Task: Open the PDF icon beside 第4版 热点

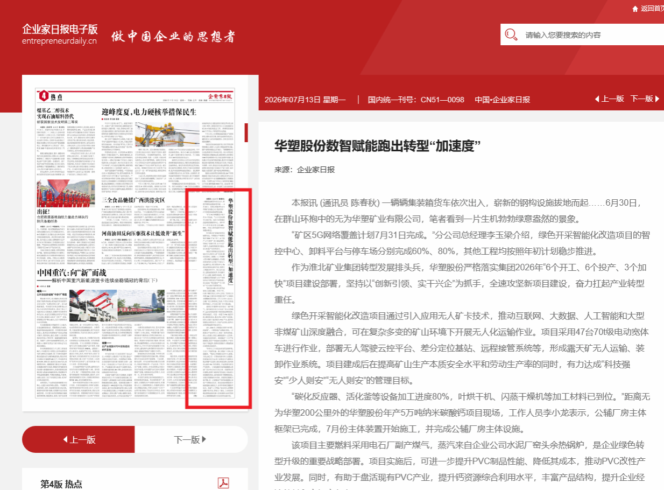Action: (223, 483)
